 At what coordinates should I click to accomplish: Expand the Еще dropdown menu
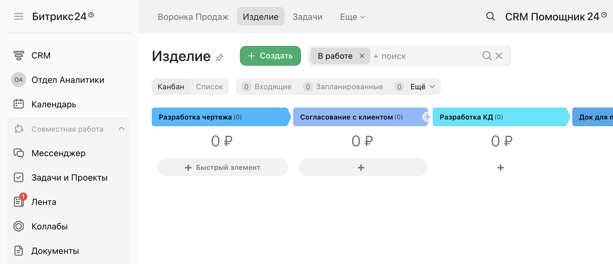point(352,17)
